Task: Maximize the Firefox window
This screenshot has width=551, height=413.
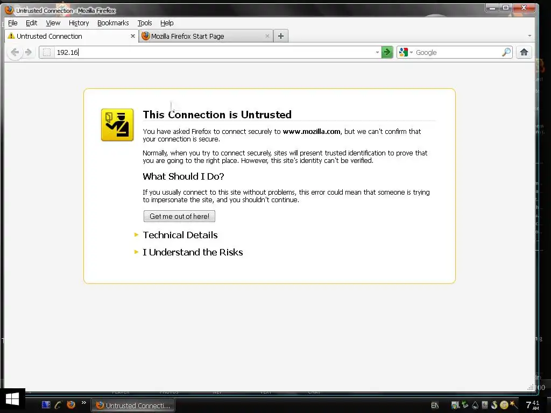Action: click(506, 8)
